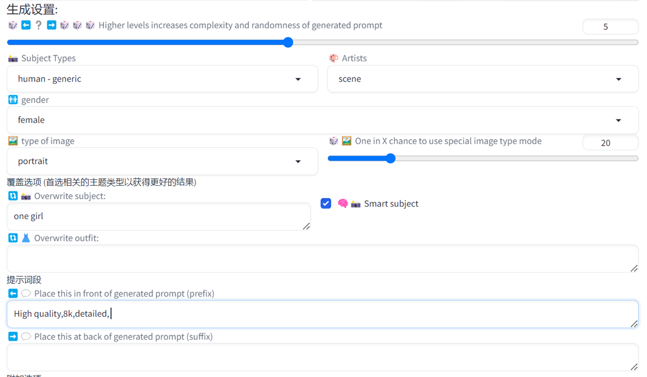Open the type of image dropdown showing portrait

(x=162, y=161)
